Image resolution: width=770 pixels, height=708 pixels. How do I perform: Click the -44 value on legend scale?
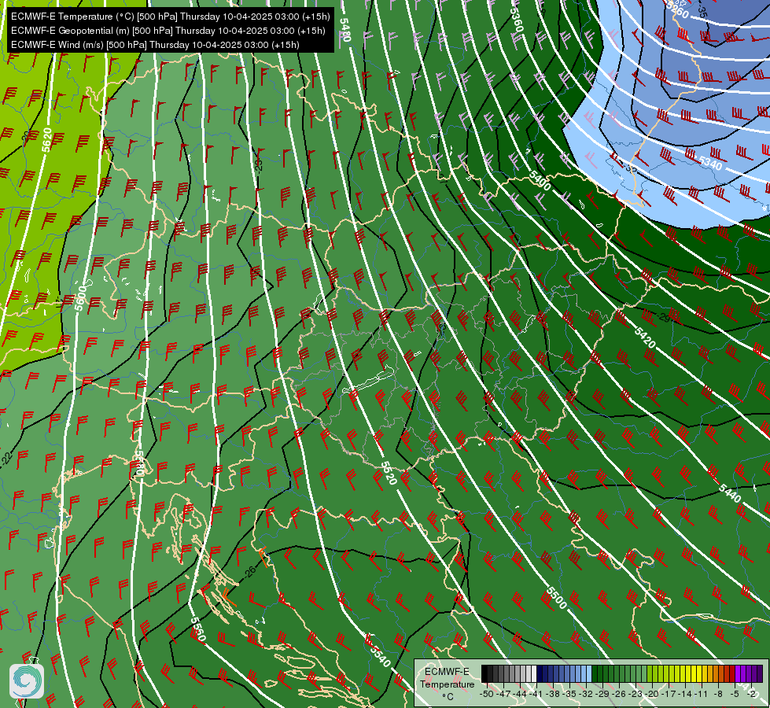(520, 695)
